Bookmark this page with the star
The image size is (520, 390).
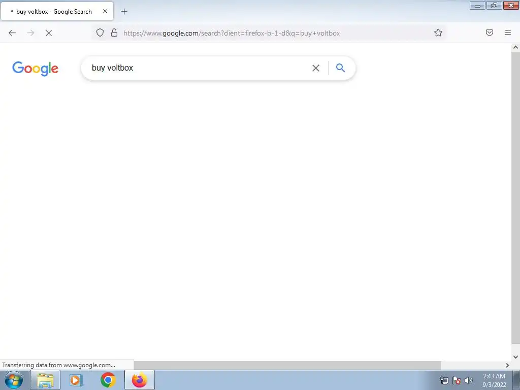coord(438,32)
